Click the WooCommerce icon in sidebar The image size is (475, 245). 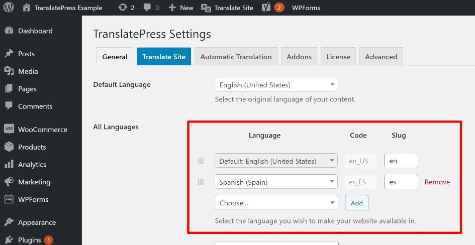click(9, 129)
